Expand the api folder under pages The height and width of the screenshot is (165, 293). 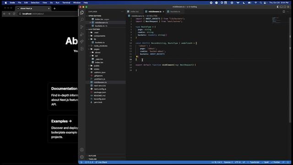click(x=106, y=56)
